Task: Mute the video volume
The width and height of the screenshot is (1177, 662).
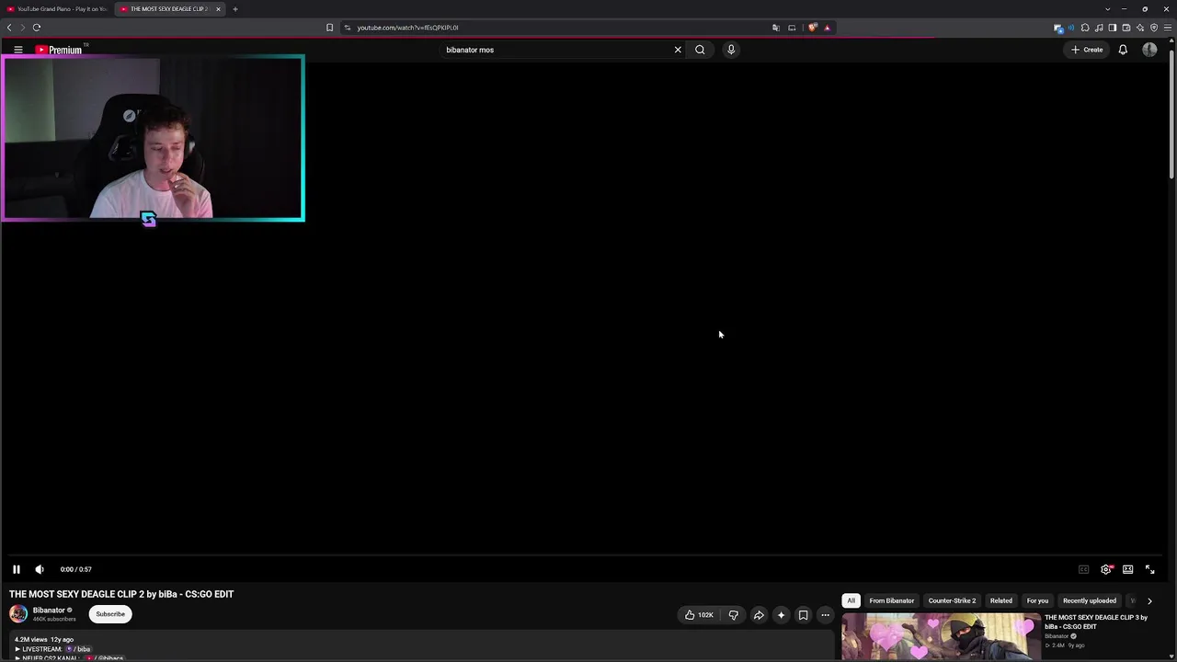Action: click(40, 569)
